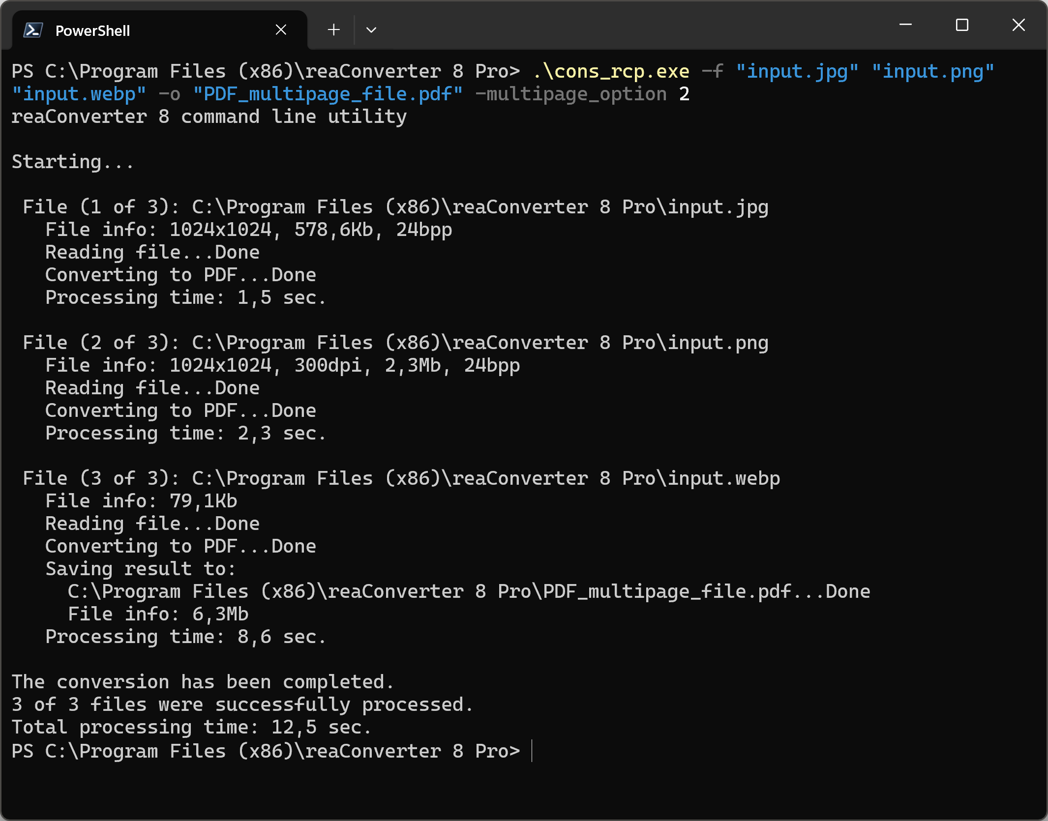Click the "PDF_multipage_file.pdf" output argument
This screenshot has height=821, width=1048.
point(328,94)
